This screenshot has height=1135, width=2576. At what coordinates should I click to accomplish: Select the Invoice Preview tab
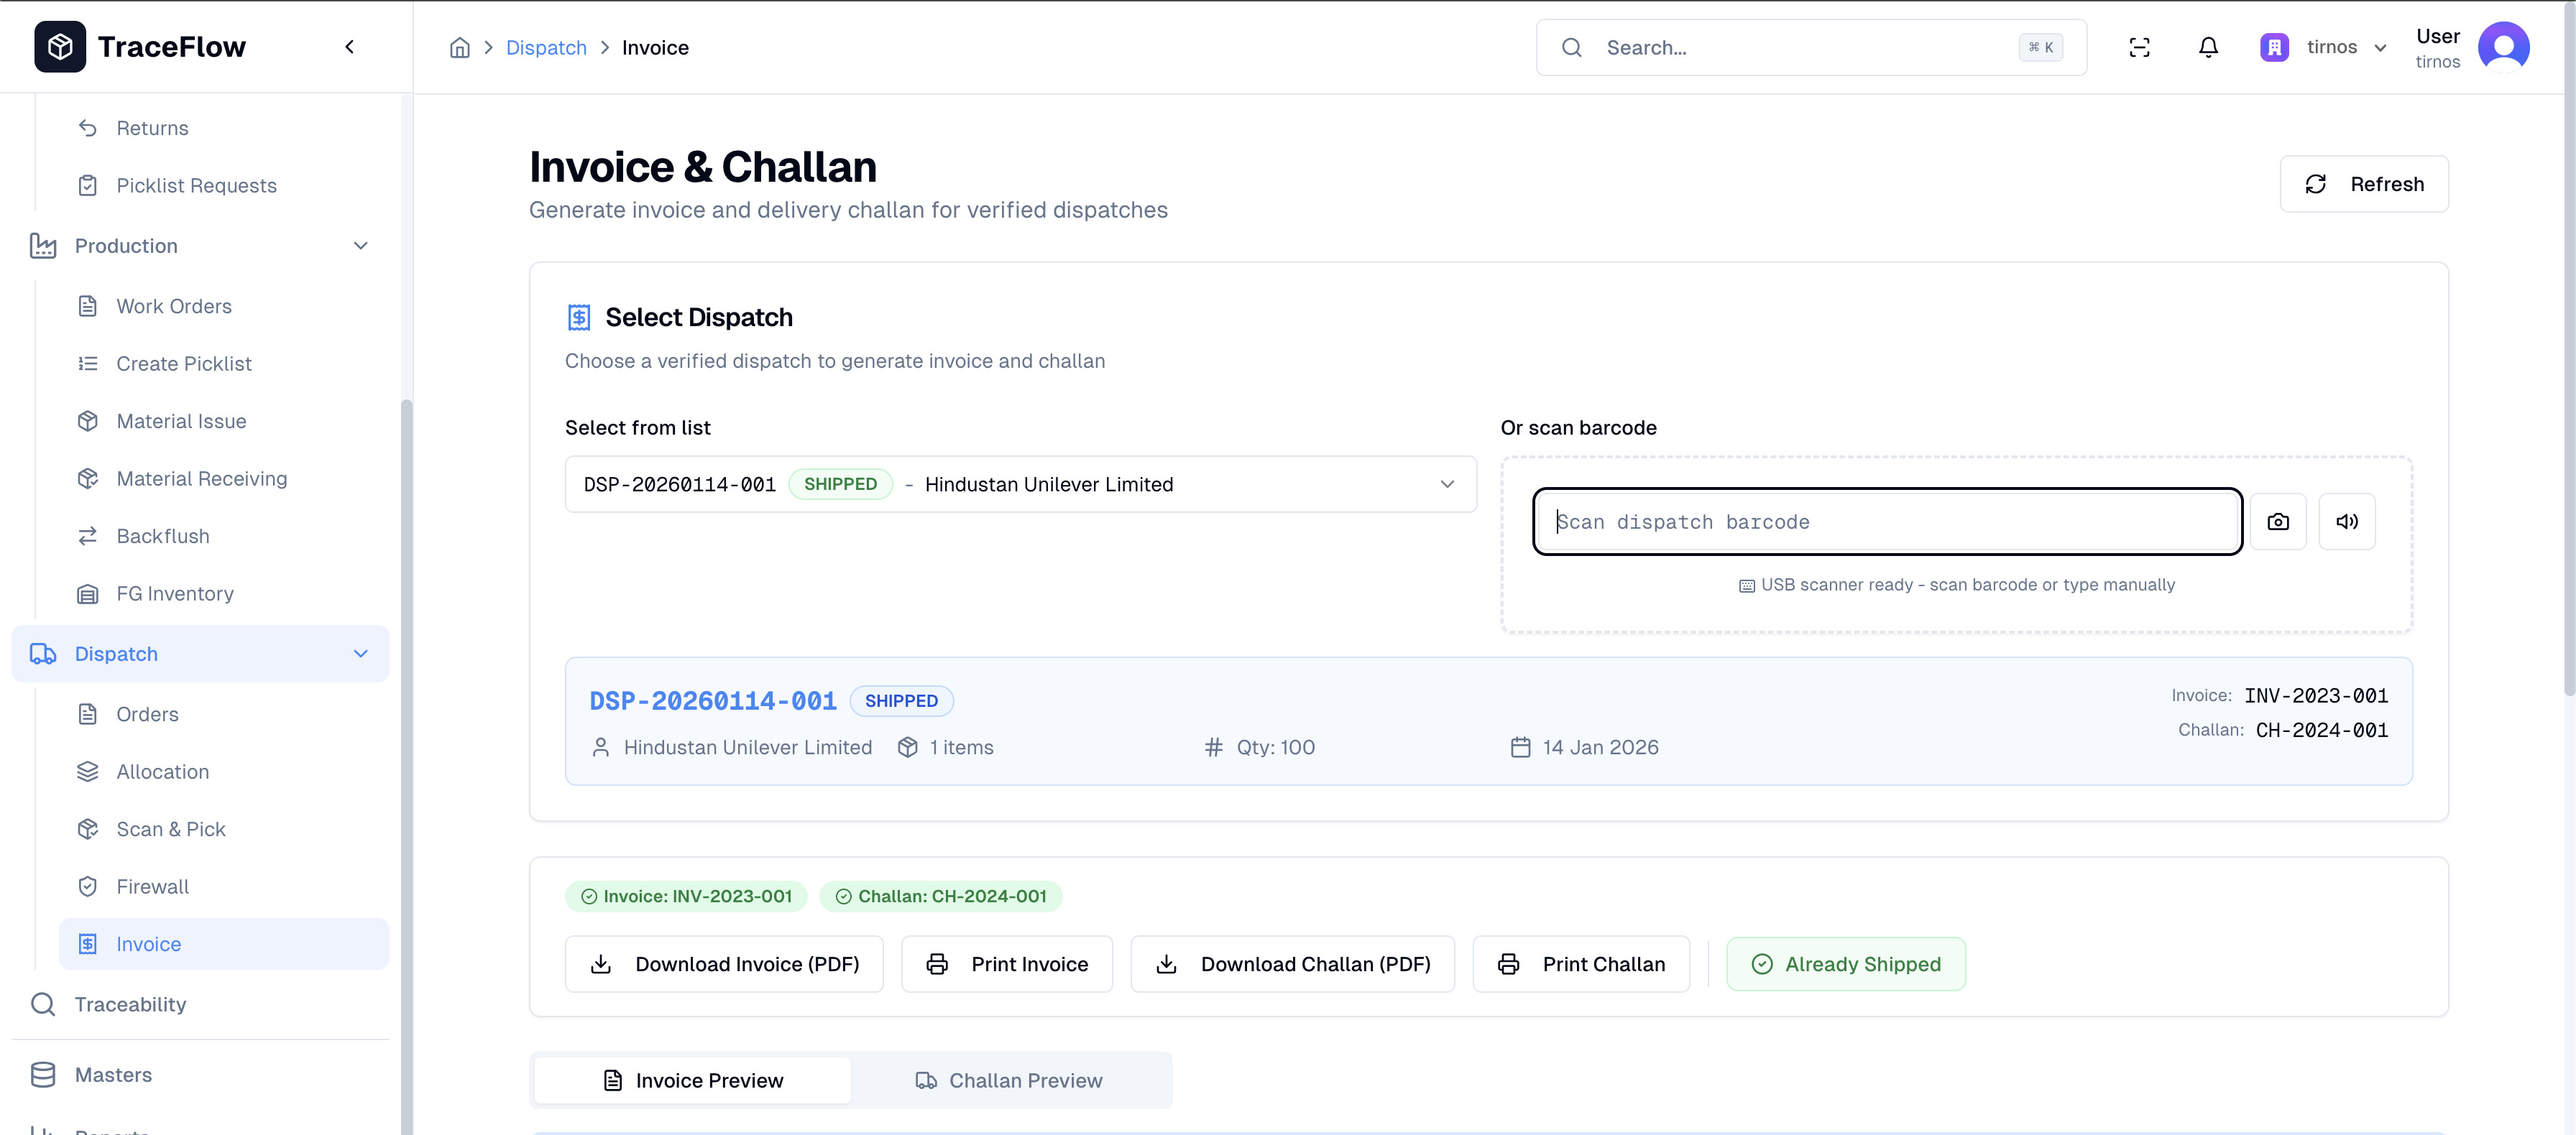693,1080
